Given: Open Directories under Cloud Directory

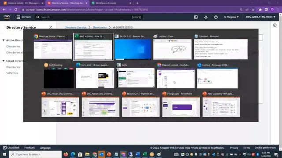Looking at the screenshot, I should point(13,67).
